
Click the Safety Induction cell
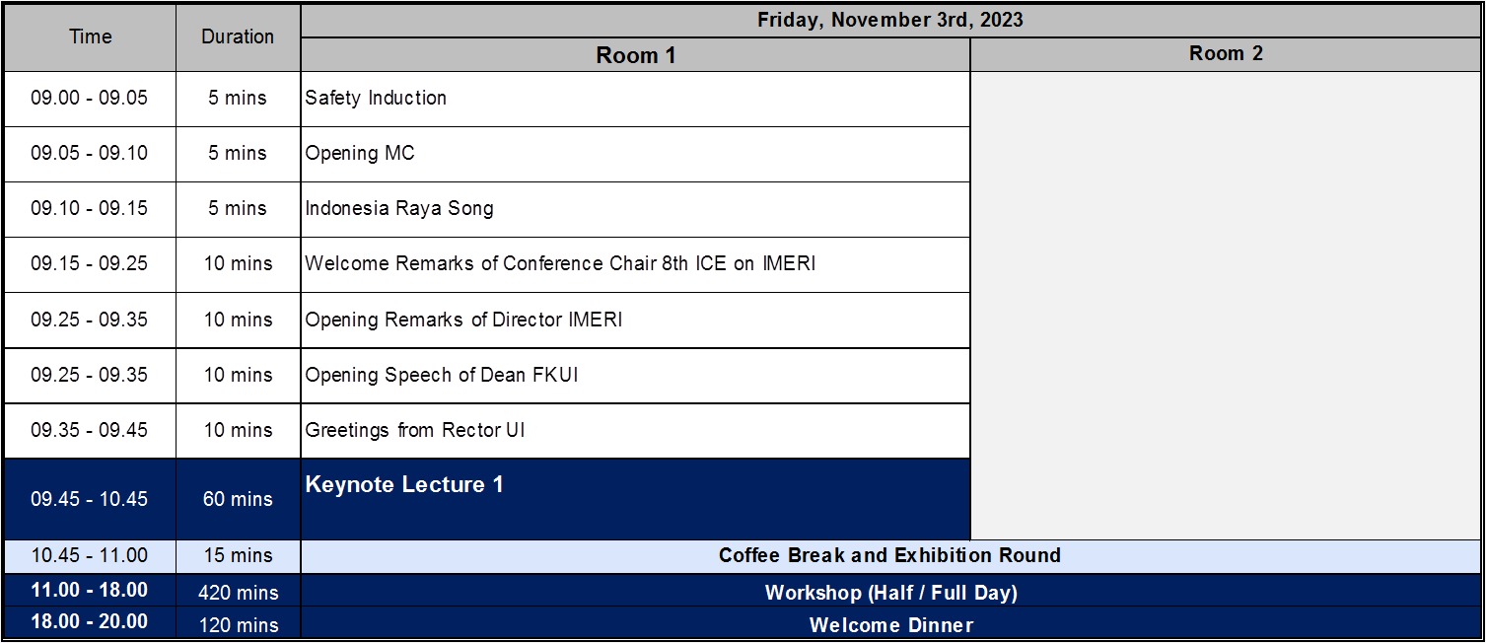[376, 99]
